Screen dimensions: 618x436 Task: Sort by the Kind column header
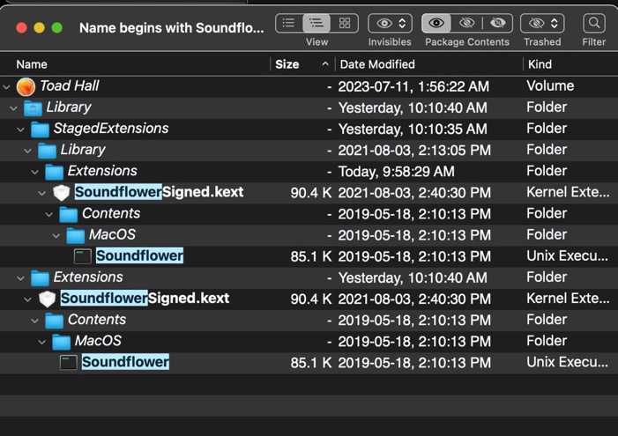[540, 64]
